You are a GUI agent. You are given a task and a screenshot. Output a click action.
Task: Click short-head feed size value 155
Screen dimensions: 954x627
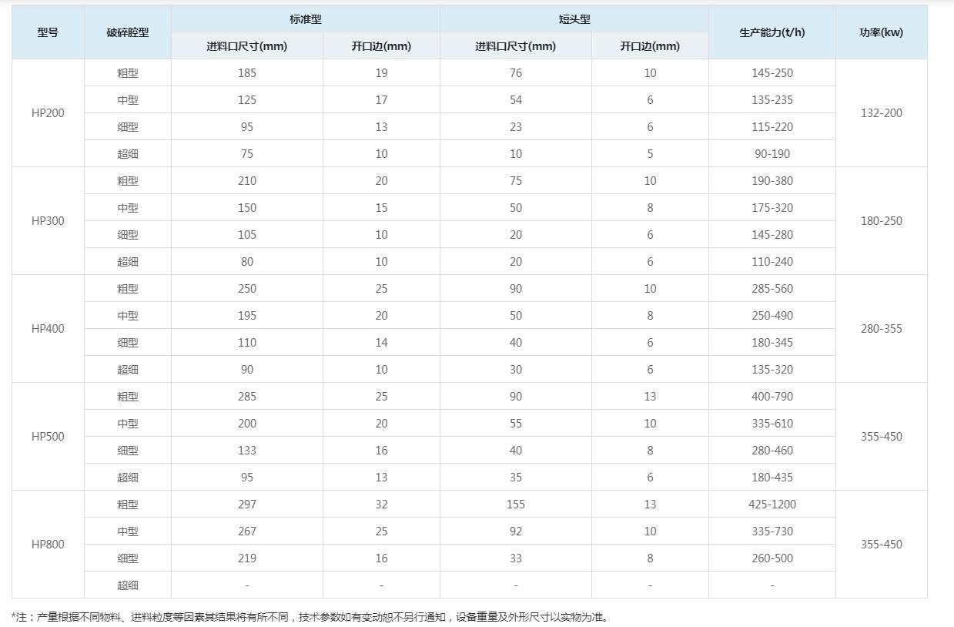[516, 505]
